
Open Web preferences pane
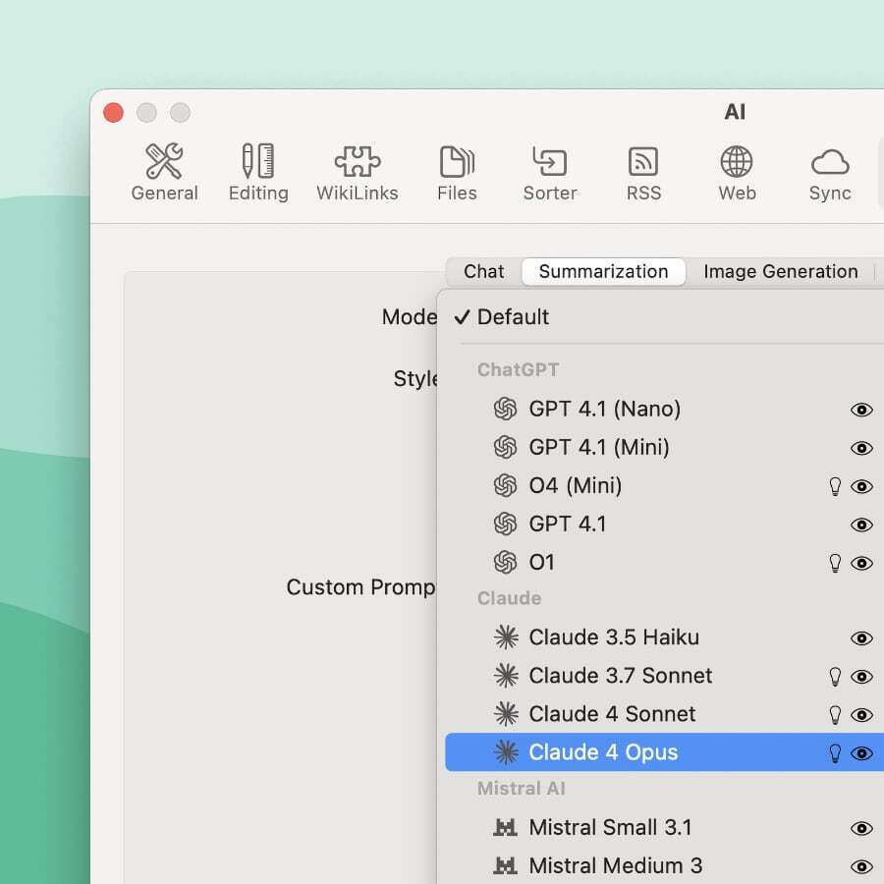coord(737,173)
